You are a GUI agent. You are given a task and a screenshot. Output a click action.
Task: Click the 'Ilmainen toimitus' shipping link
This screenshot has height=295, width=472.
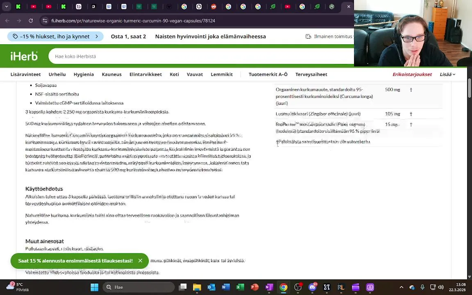tap(329, 36)
